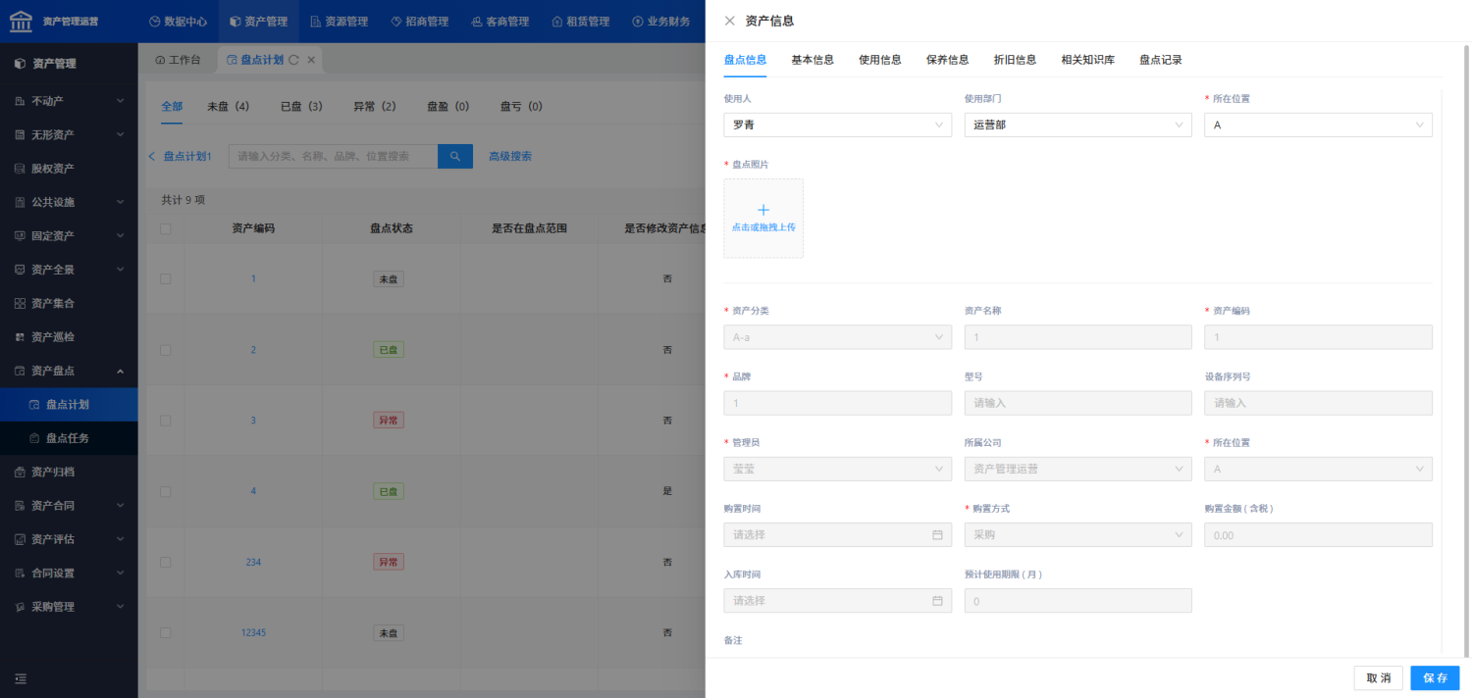The image size is (1472, 698).
Task: Check the row for asset code 12345
Action: (x=165, y=633)
